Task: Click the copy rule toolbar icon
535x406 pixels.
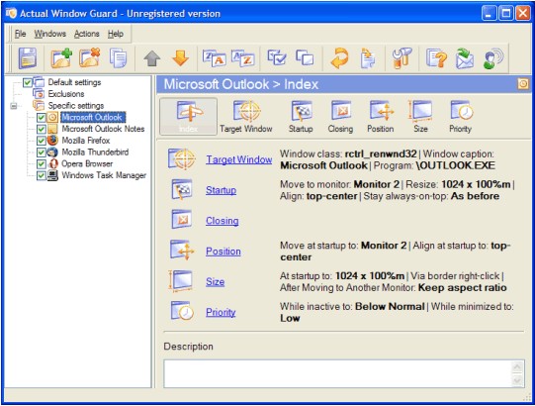Action: (118, 57)
